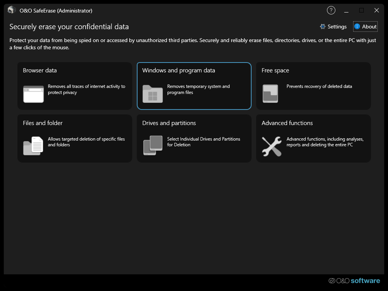Click the window title 'O&O SafeErase (Administrator)'
Viewport: 388px width, 291px height.
coord(56,11)
